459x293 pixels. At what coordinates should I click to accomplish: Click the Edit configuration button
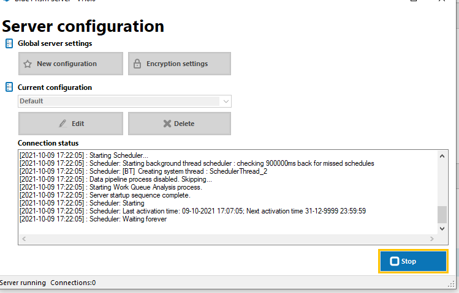pos(70,124)
